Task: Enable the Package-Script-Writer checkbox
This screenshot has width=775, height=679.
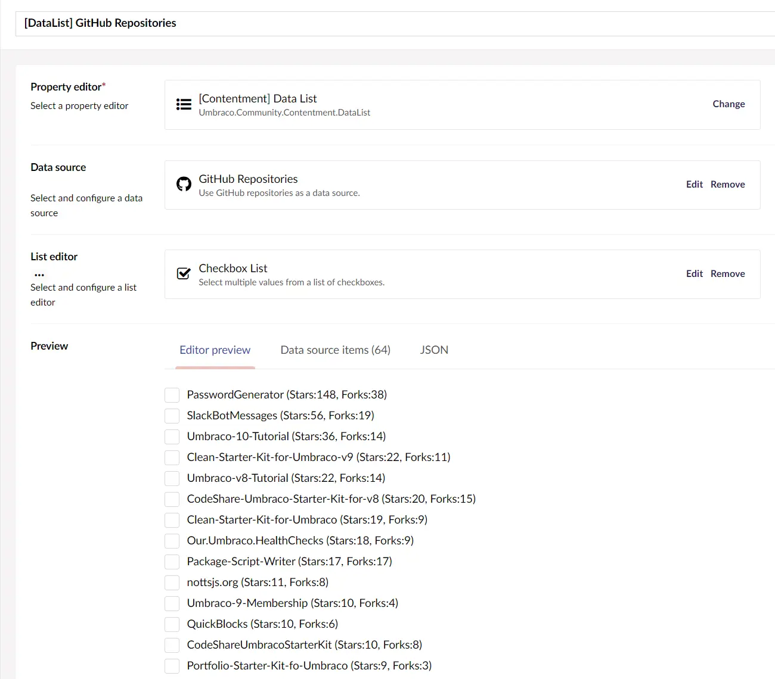Action: 172,562
